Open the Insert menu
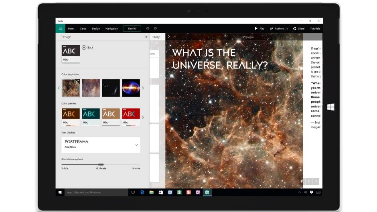 [x=71, y=28]
